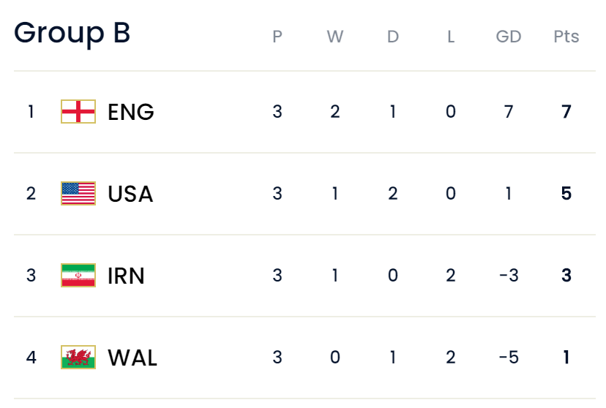Click the Pts column header

click(566, 37)
